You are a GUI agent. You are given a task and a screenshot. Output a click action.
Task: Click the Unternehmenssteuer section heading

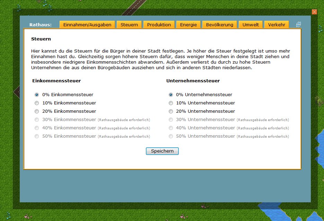(193, 81)
